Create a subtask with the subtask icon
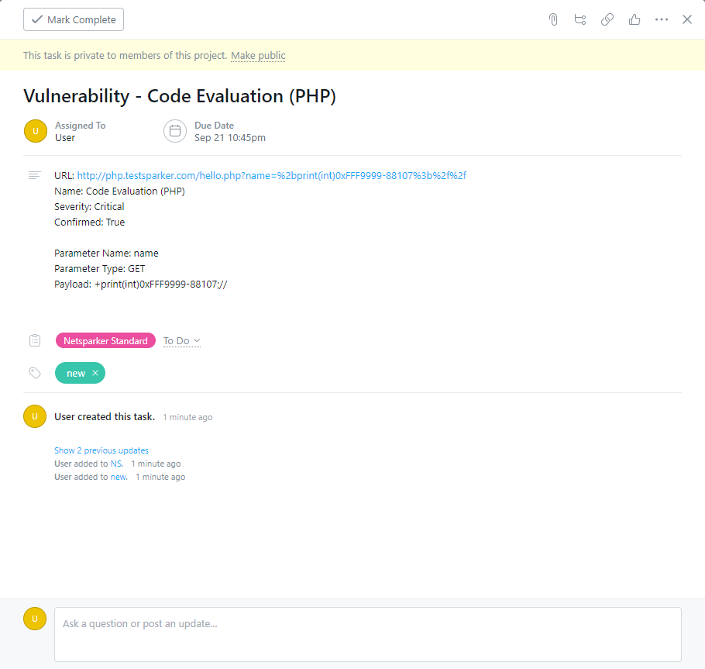This screenshot has width=705, height=669. pyautogui.click(x=580, y=19)
